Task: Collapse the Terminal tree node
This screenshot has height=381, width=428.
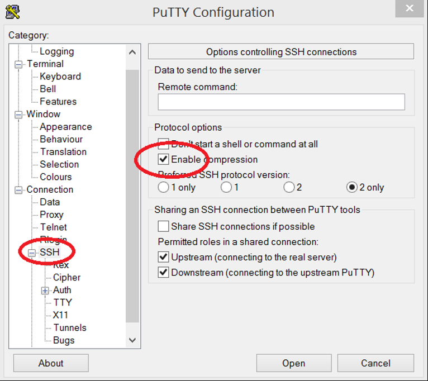Action: (x=18, y=64)
